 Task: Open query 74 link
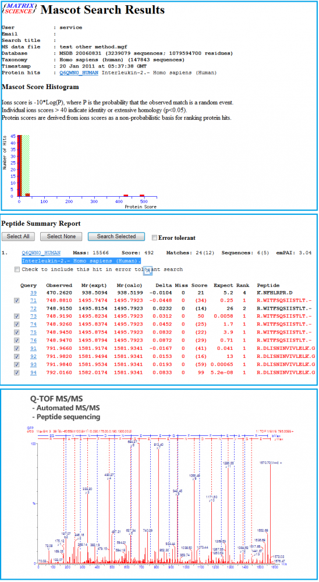pyautogui.click(x=33, y=324)
